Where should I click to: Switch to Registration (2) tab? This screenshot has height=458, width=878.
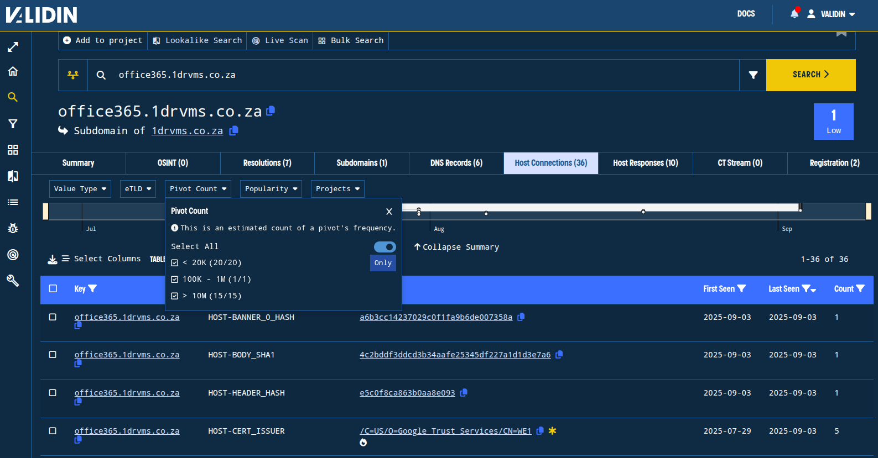[x=834, y=163]
